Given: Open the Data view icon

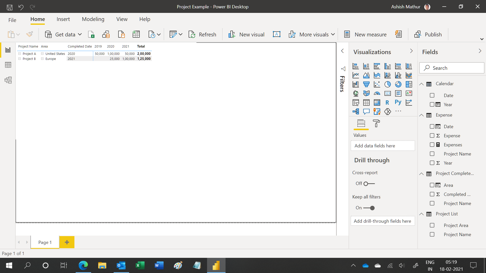Looking at the screenshot, I should 8,65.
